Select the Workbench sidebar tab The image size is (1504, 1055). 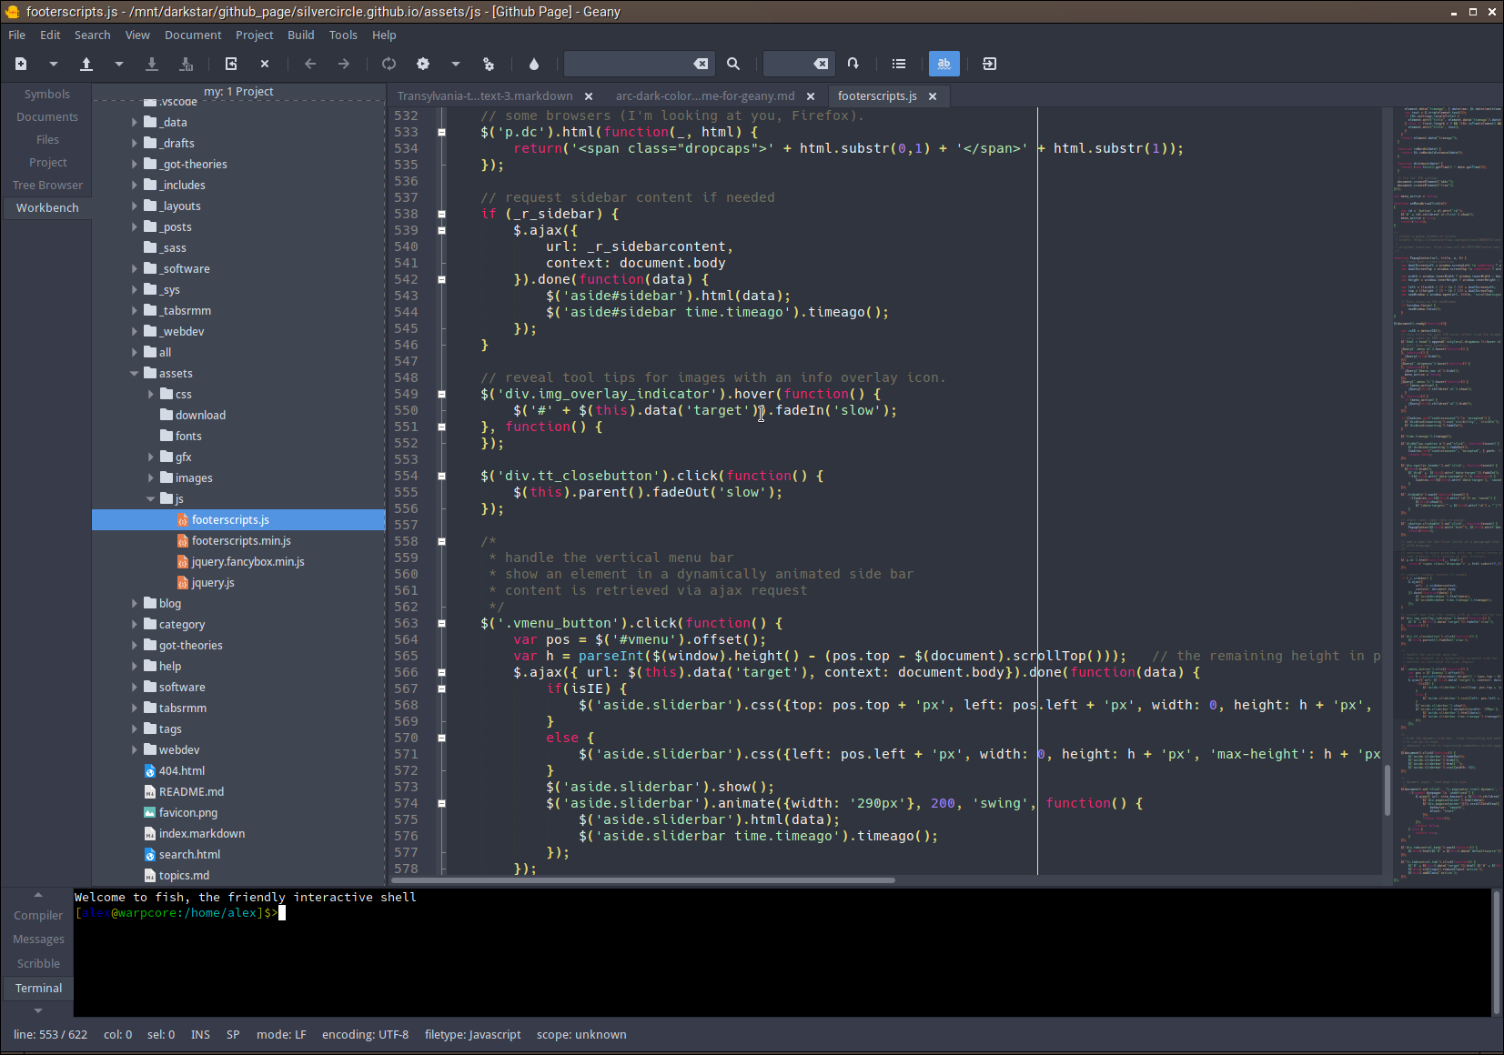click(47, 207)
